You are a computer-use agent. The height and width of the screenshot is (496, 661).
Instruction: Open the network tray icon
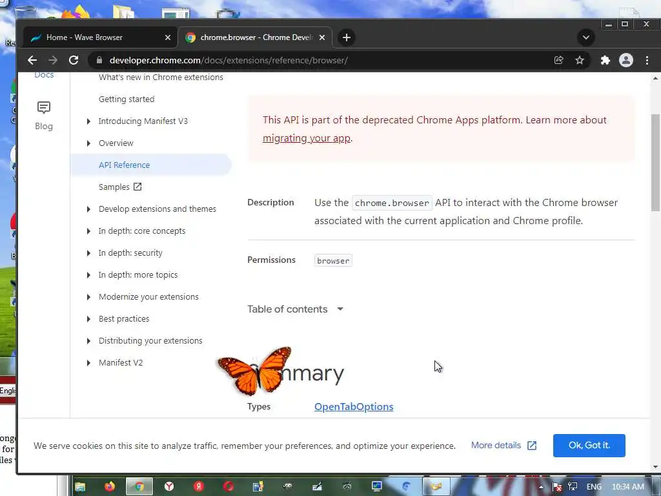click(x=573, y=487)
